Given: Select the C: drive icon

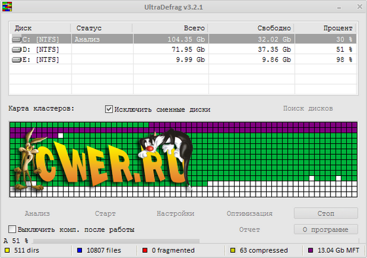Looking at the screenshot, I should point(16,39).
